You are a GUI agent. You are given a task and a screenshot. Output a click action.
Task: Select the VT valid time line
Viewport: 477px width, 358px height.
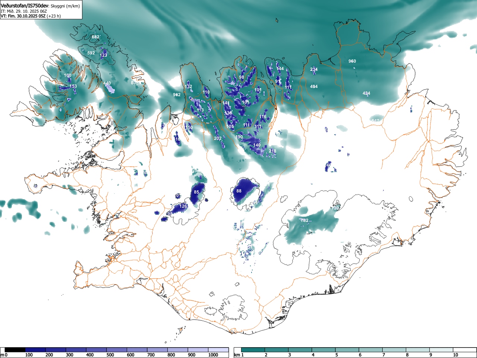click(31, 16)
